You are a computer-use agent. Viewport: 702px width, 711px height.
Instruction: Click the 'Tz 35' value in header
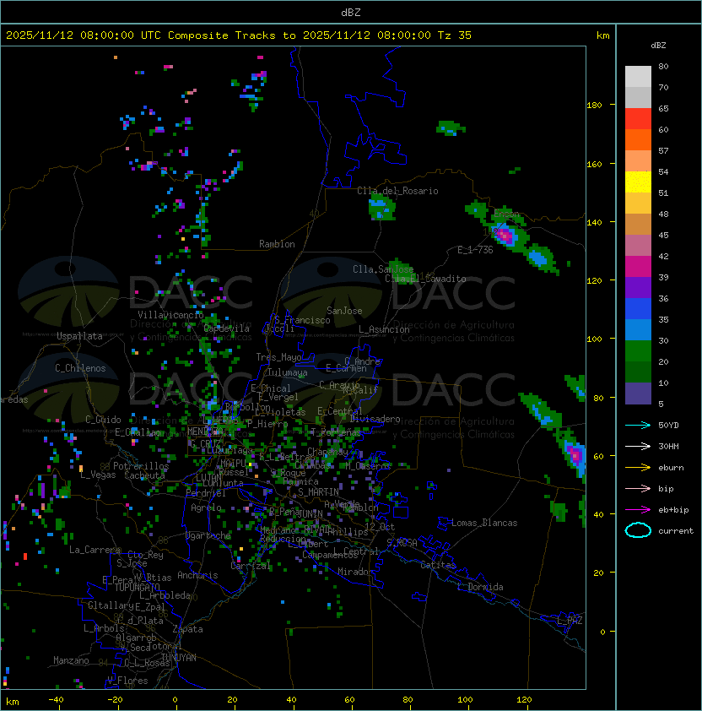tap(455, 35)
